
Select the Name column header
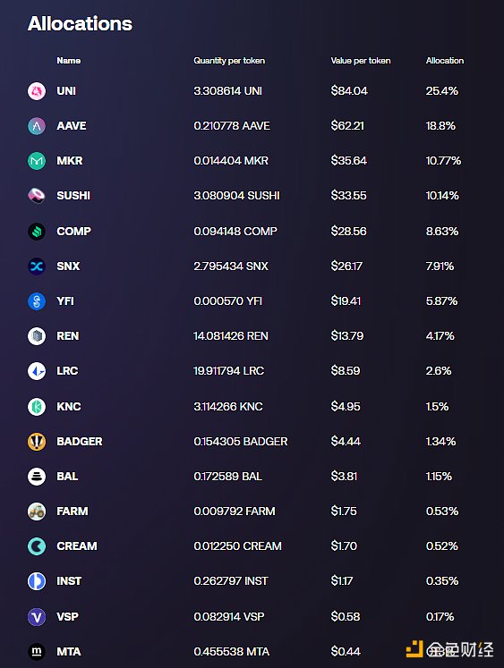tap(69, 61)
